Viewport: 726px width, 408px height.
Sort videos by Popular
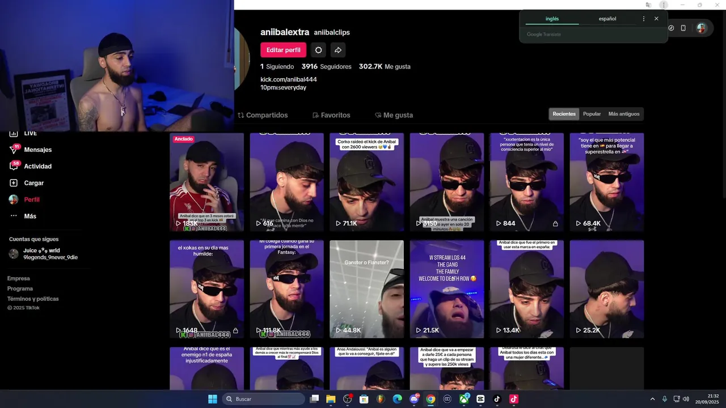point(592,114)
